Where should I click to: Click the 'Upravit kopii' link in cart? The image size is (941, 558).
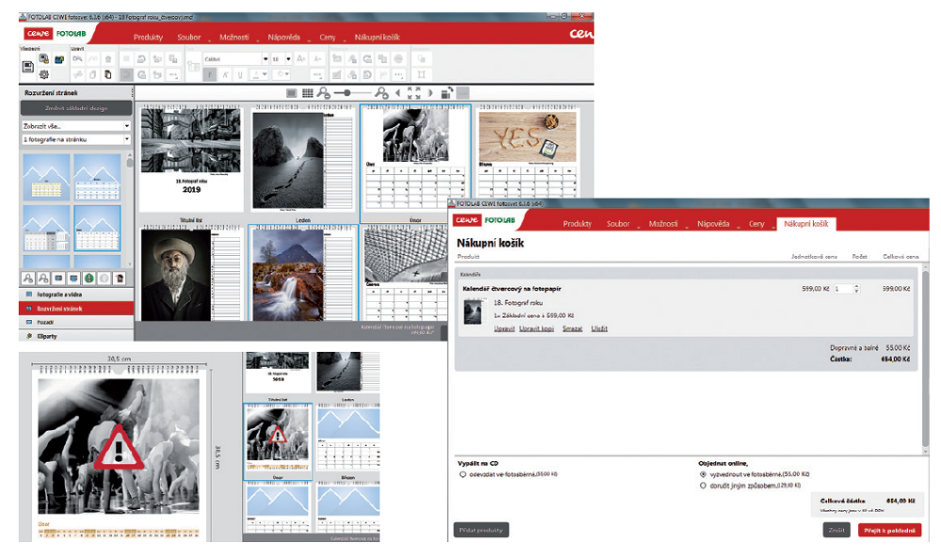coord(536,328)
